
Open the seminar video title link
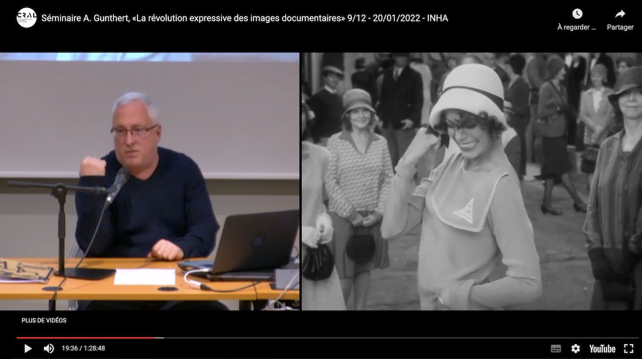(244, 18)
